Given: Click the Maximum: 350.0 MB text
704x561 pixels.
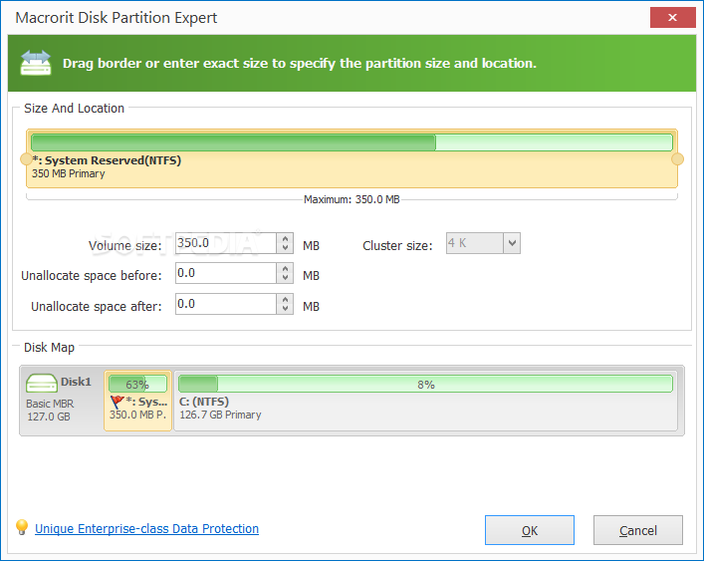Looking at the screenshot, I should click(352, 199).
